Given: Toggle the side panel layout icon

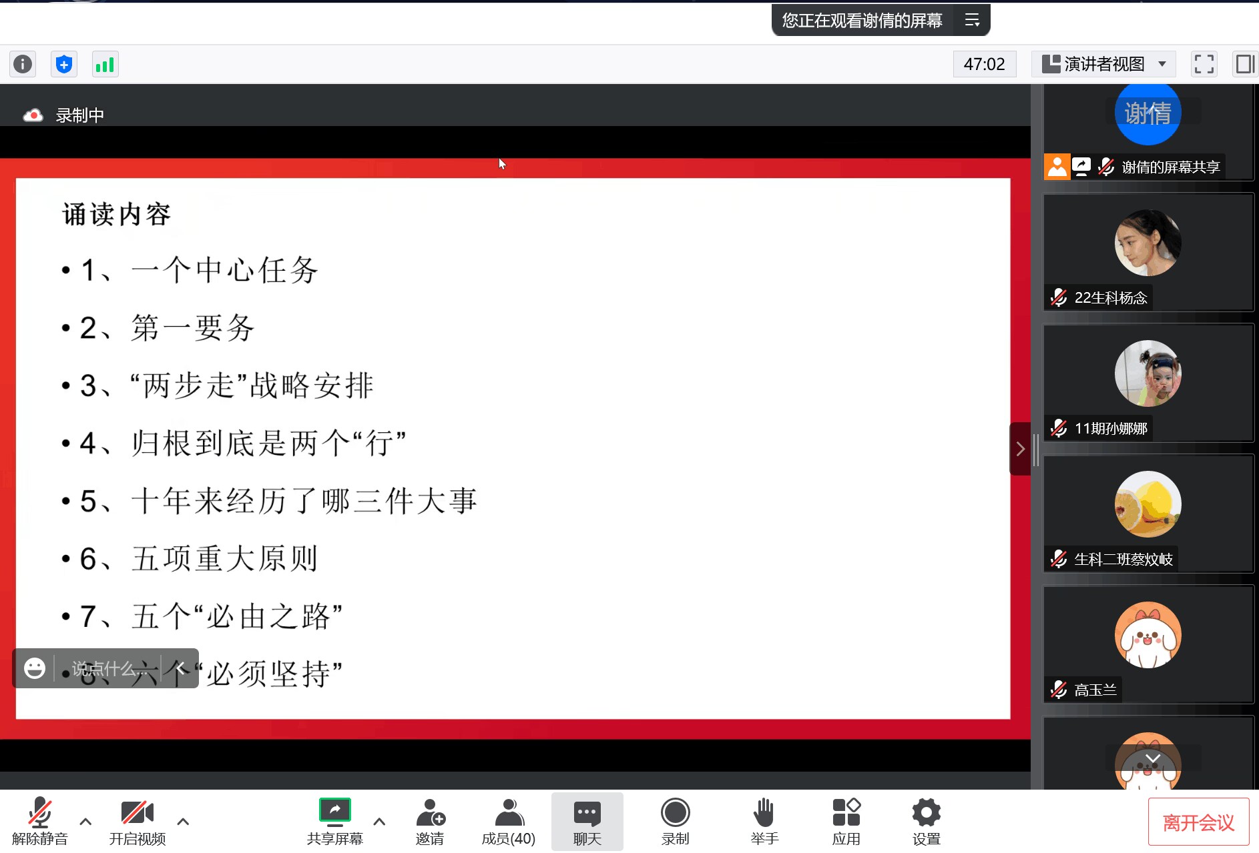Looking at the screenshot, I should 1244,64.
